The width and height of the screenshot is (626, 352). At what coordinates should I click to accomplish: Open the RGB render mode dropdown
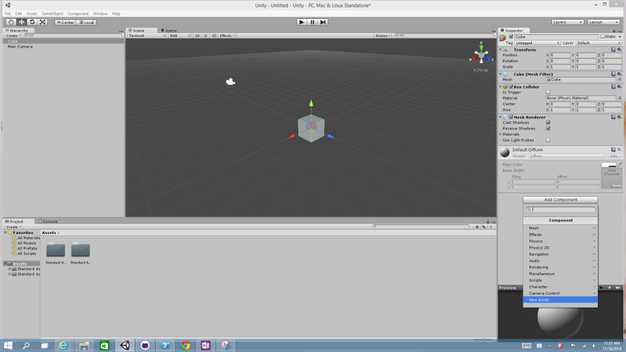pyautogui.click(x=180, y=35)
